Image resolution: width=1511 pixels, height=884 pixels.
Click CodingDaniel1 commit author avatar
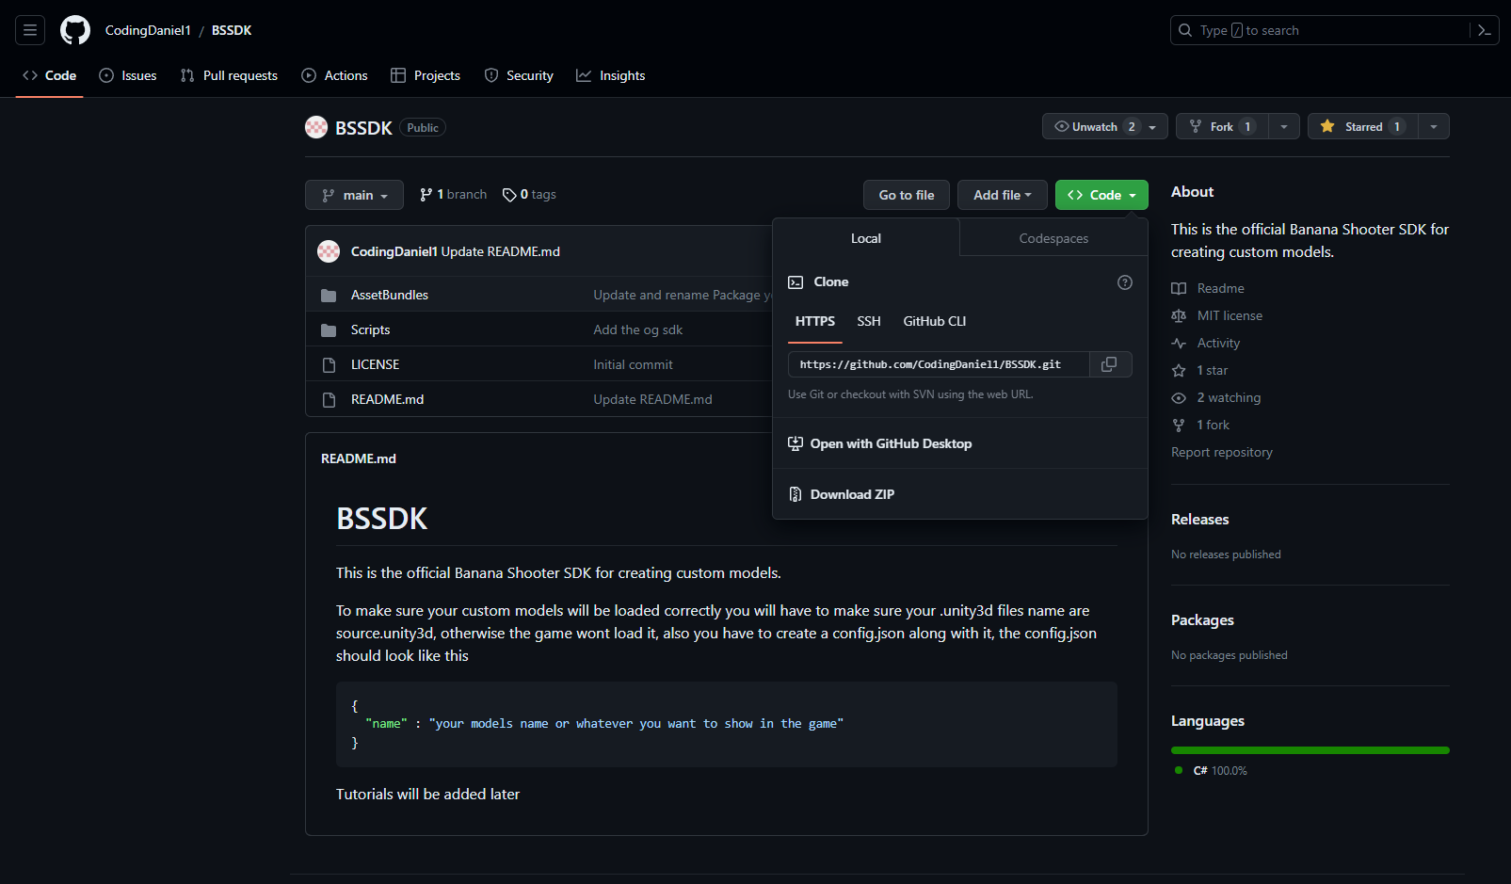[329, 251]
